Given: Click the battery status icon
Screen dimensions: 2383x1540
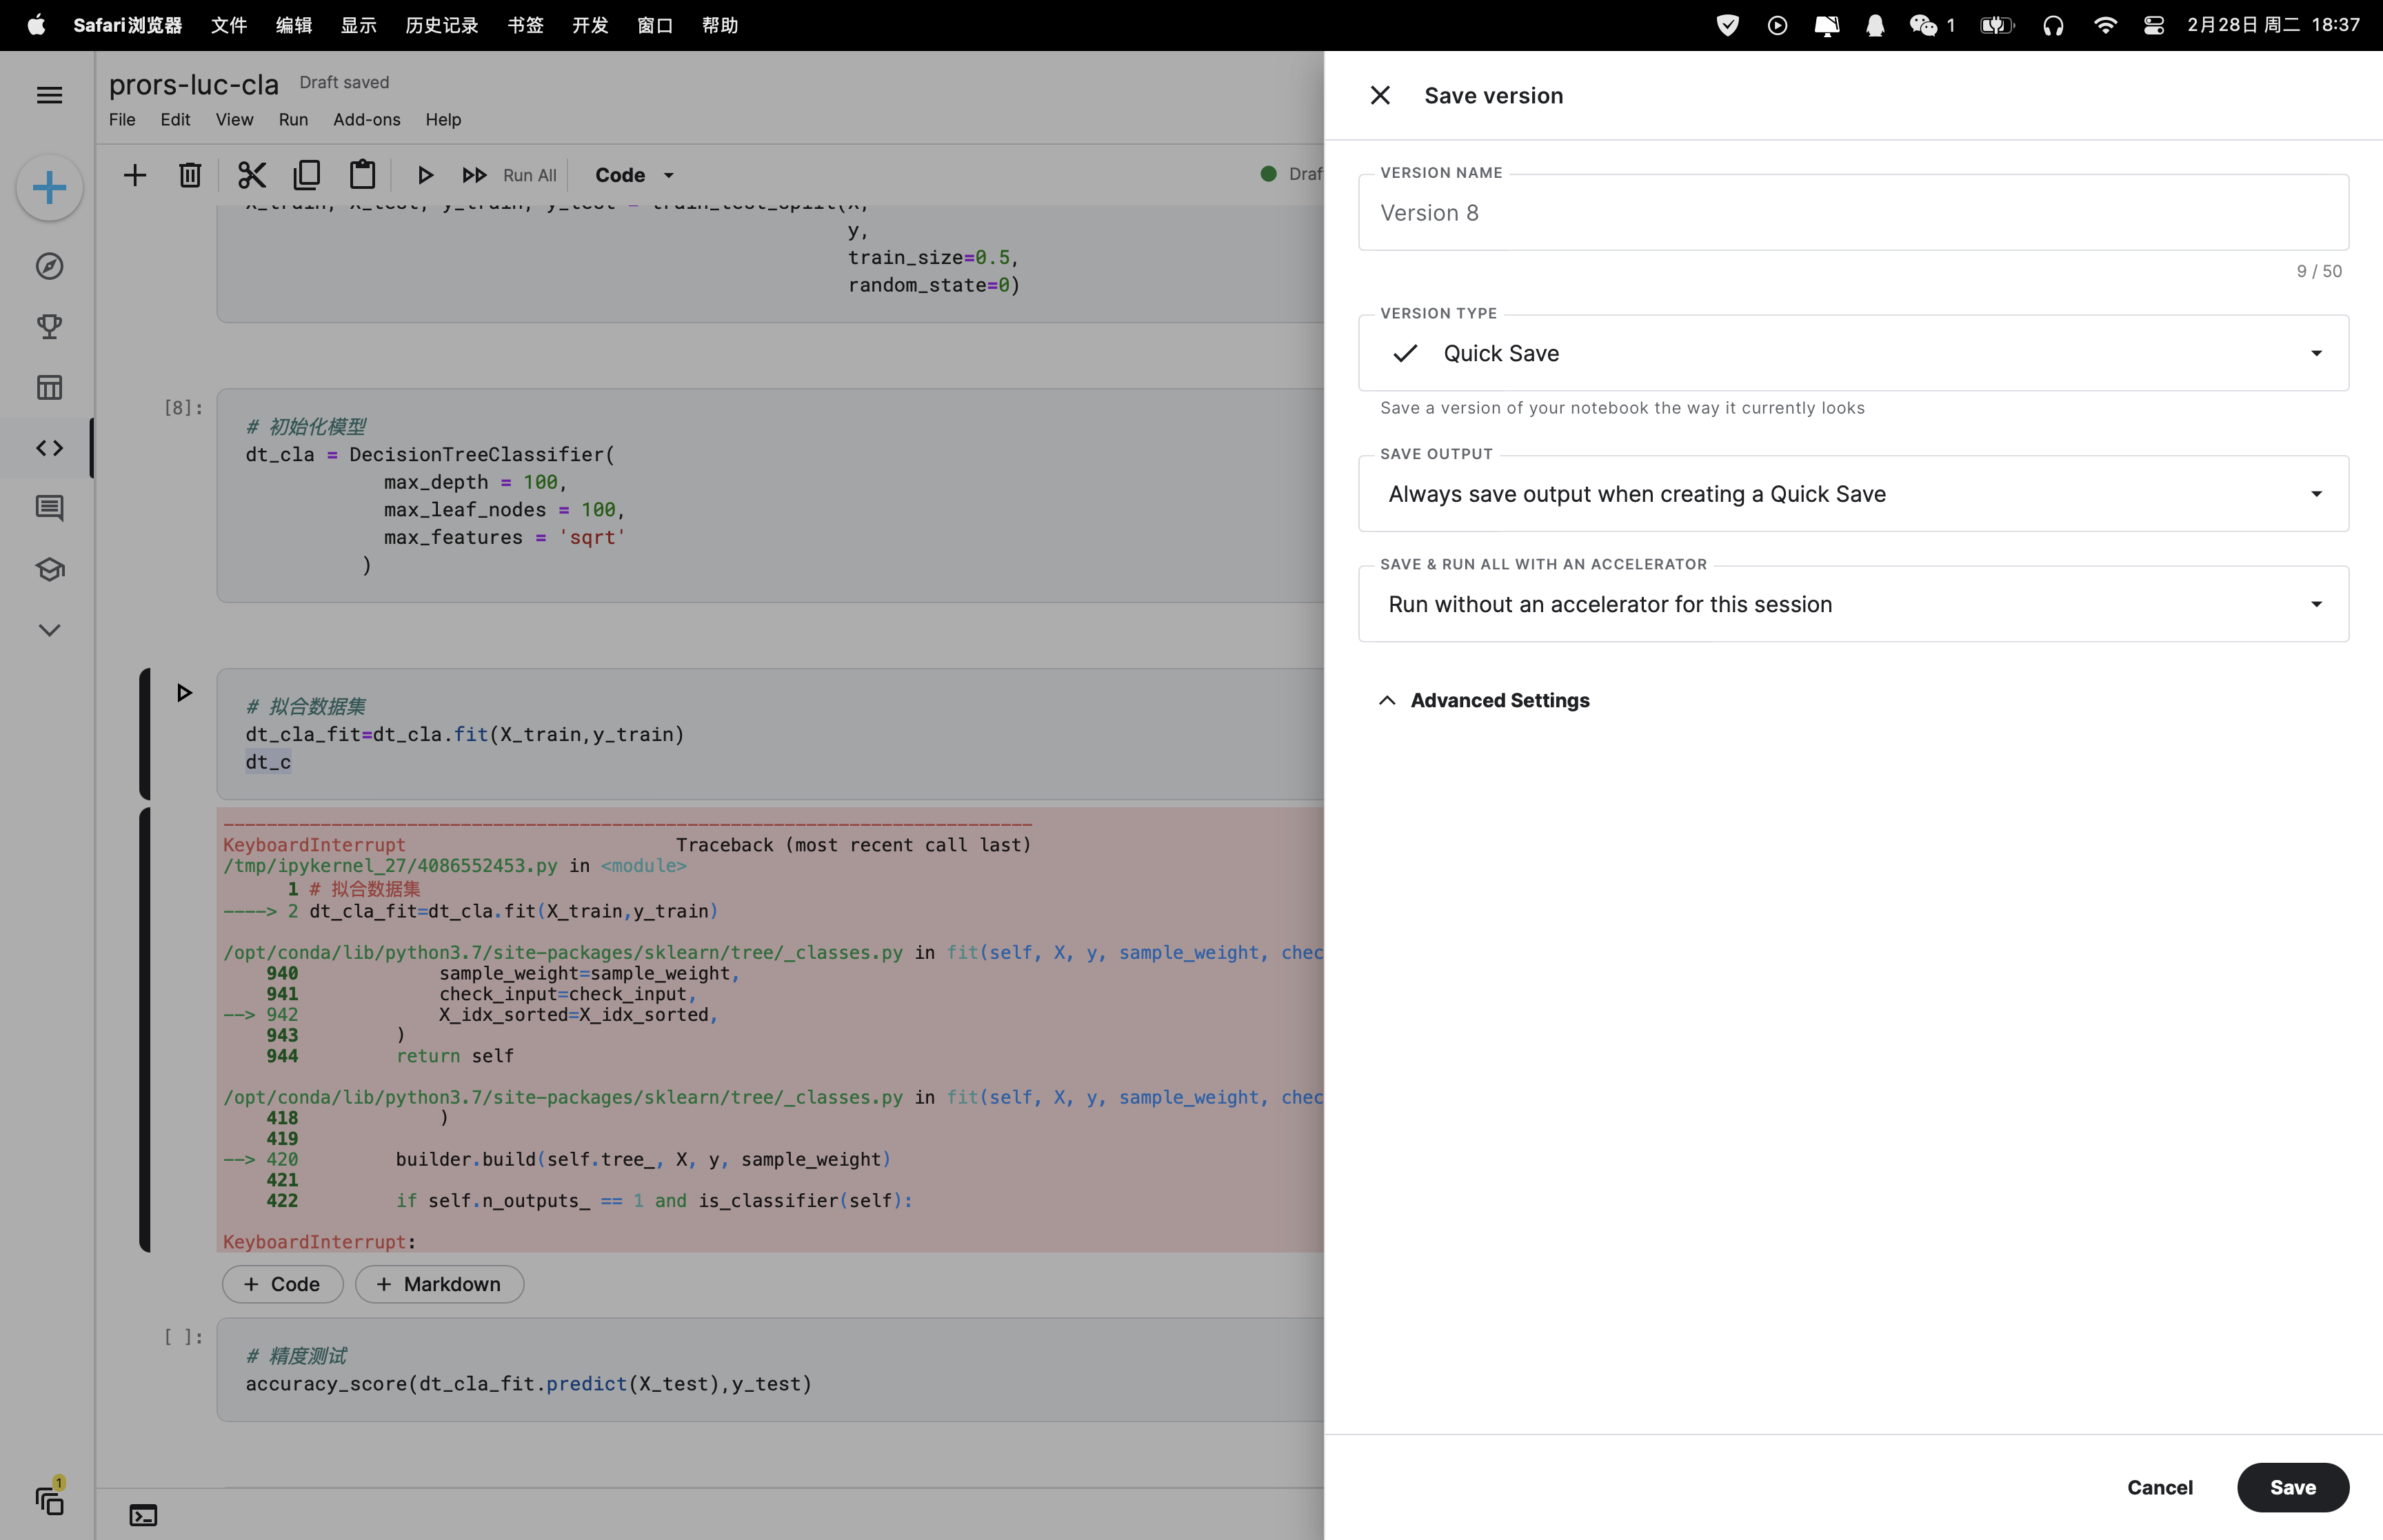Looking at the screenshot, I should [1997, 25].
